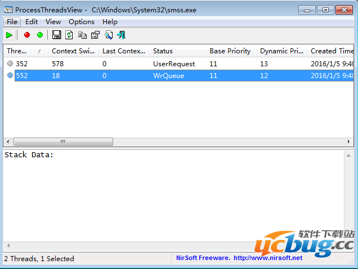Click the green play arrow toolbar icon

[x=10, y=35]
